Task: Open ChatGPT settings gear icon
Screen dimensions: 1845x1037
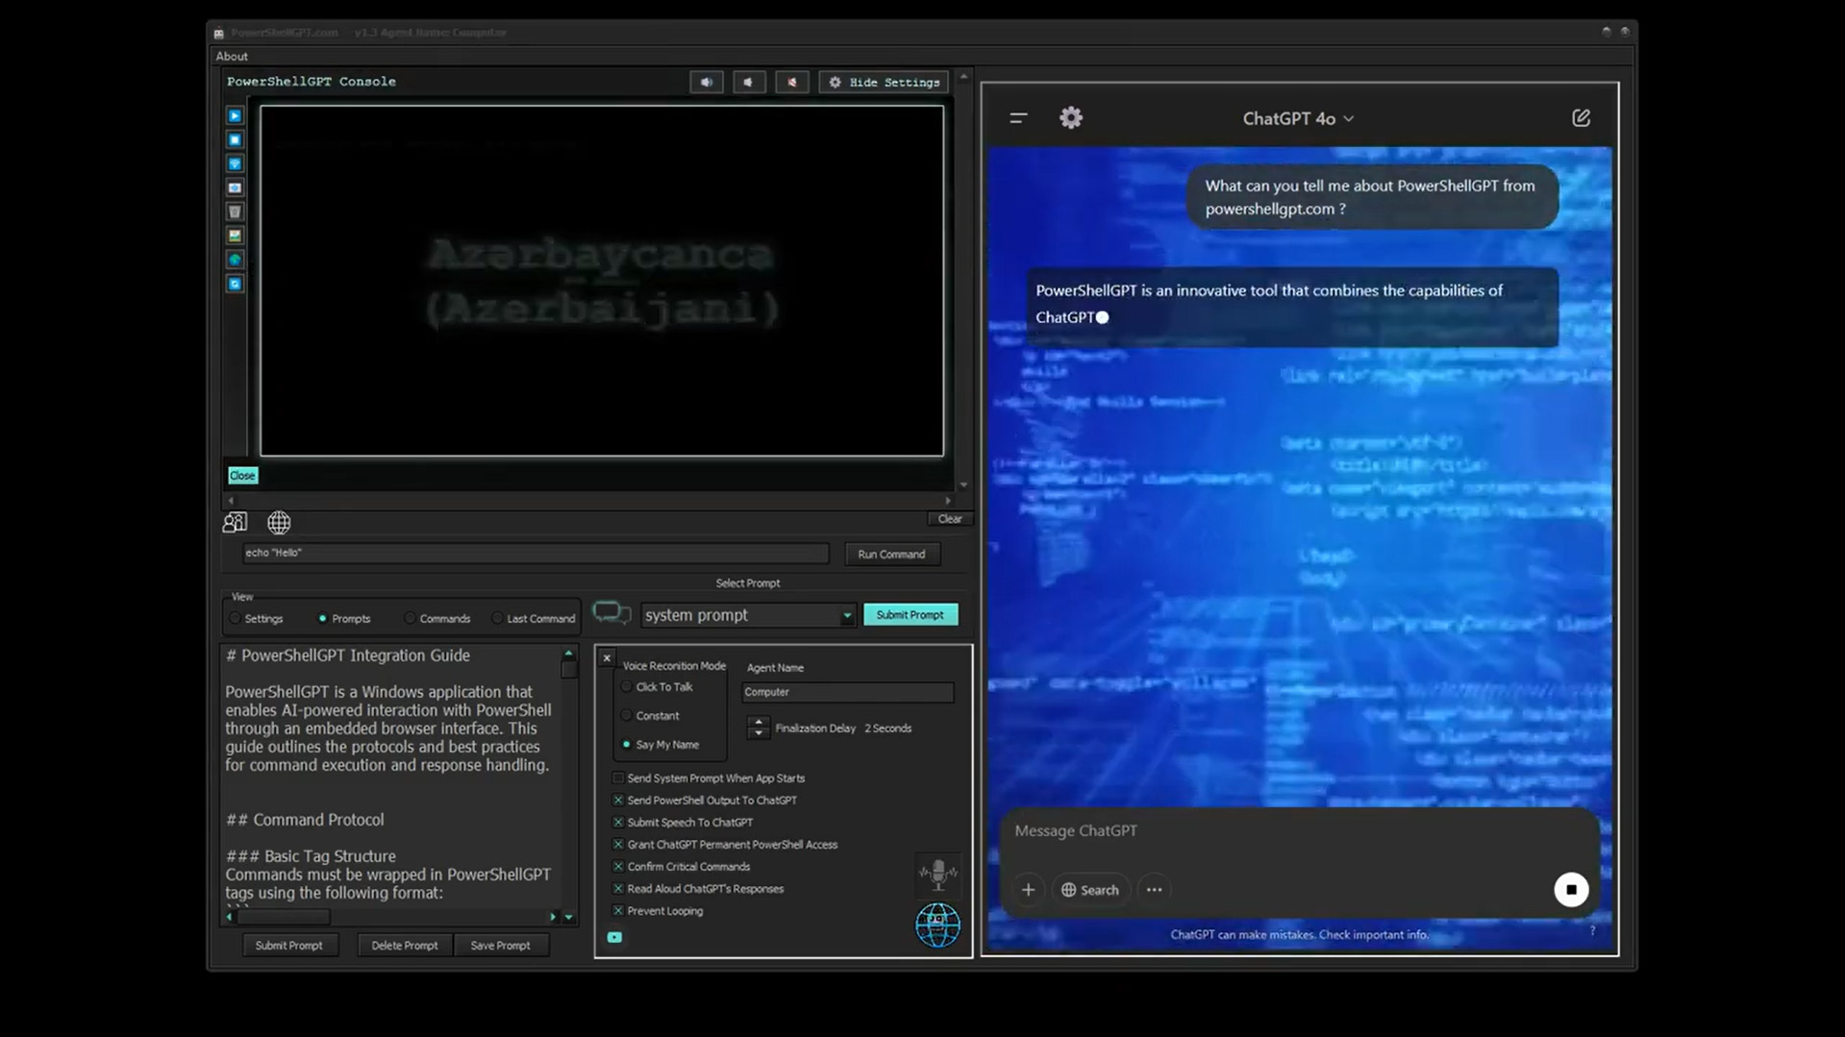Action: [1071, 117]
